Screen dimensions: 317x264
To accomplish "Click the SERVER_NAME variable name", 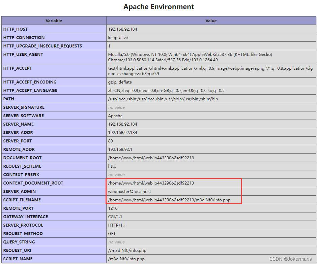I will [19, 124].
